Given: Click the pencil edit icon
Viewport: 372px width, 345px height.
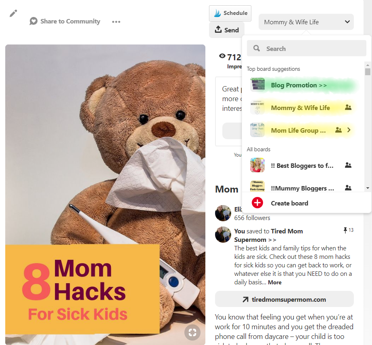Looking at the screenshot, I should click(x=13, y=13).
